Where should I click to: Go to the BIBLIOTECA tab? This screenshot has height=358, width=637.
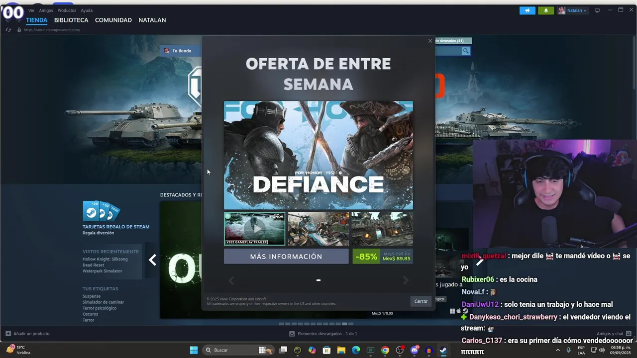pos(71,20)
